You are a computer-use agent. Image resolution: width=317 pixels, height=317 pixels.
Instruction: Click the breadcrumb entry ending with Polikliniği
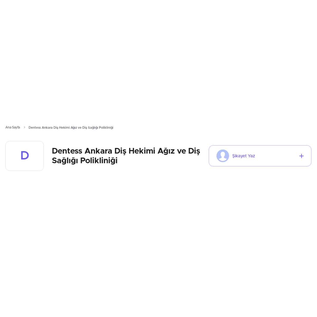pyautogui.click(x=71, y=128)
